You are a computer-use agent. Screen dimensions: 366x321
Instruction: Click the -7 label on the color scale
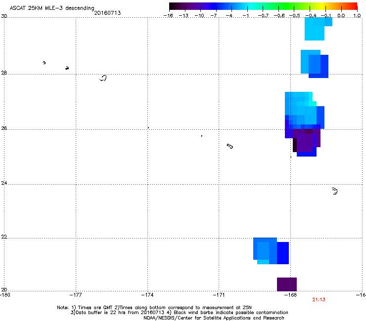coord(213,16)
